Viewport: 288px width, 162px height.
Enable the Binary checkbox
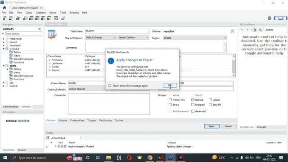pyautogui.click(x=170, y=104)
